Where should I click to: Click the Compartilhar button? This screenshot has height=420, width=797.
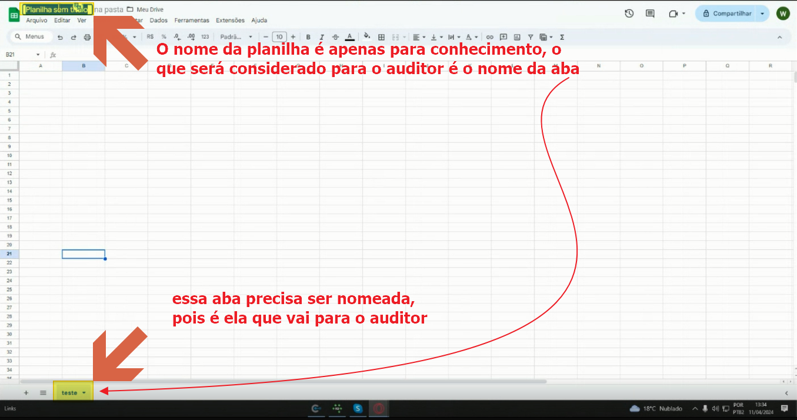(726, 14)
